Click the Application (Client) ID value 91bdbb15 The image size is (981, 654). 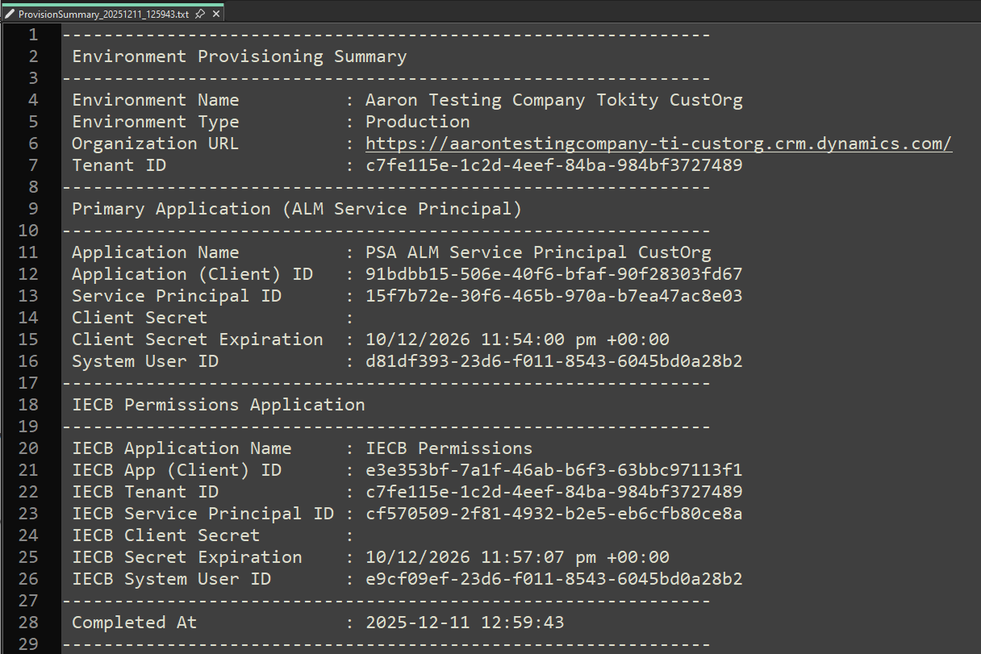[553, 274]
